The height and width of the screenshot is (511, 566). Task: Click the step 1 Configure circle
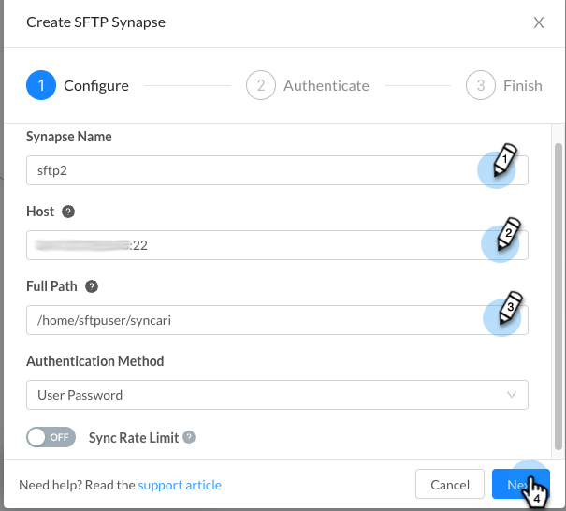pyautogui.click(x=41, y=85)
